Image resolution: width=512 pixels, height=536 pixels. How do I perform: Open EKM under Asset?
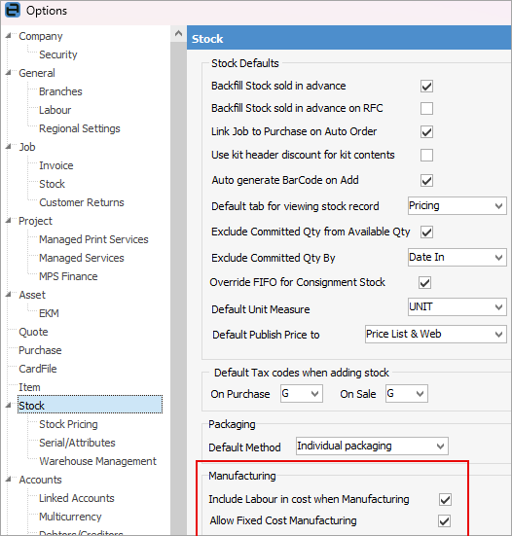tap(49, 313)
